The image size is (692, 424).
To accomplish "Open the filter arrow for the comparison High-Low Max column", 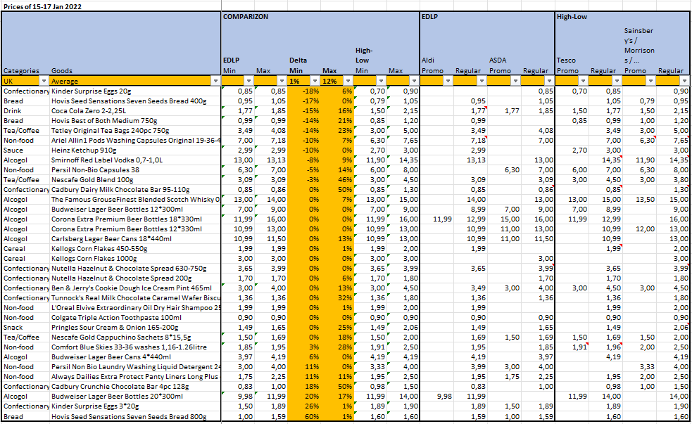I will (414, 81).
